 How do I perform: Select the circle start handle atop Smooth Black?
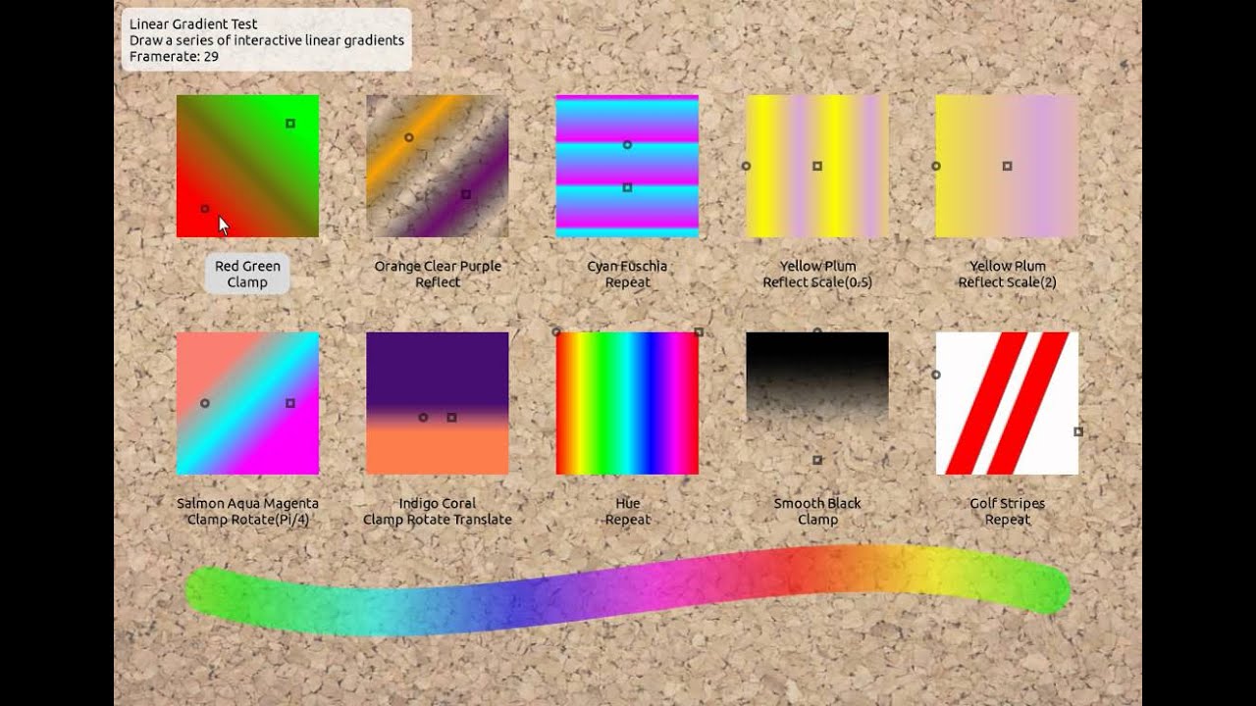coord(817,332)
